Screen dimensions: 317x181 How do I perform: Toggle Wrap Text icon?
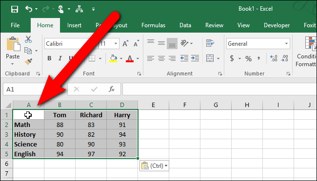point(210,43)
